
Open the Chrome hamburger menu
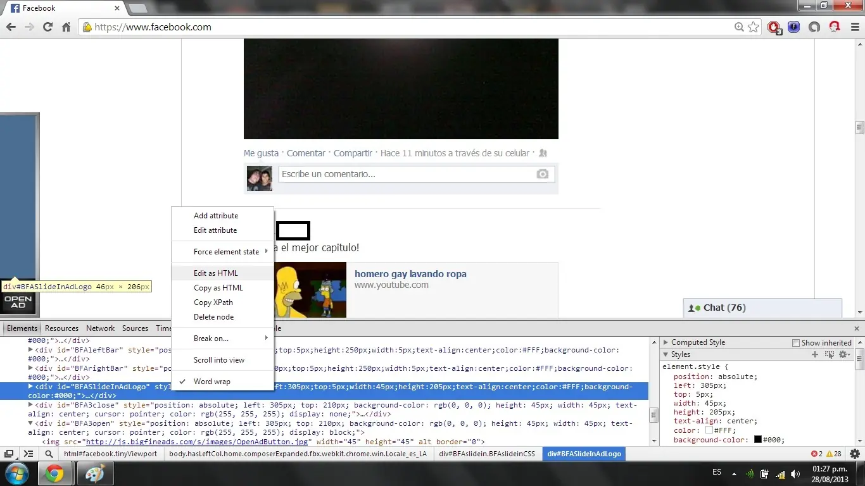[854, 27]
